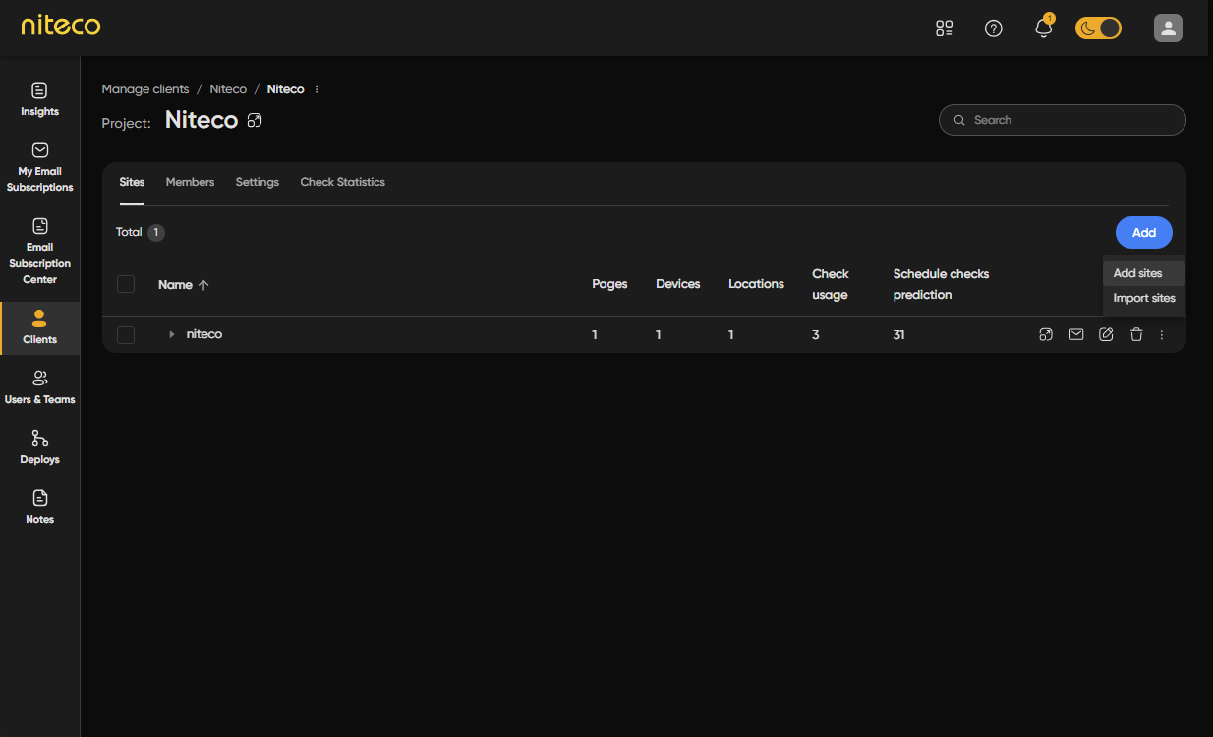This screenshot has width=1213, height=737.
Task: Select Clients in sidebar
Action: 40,327
